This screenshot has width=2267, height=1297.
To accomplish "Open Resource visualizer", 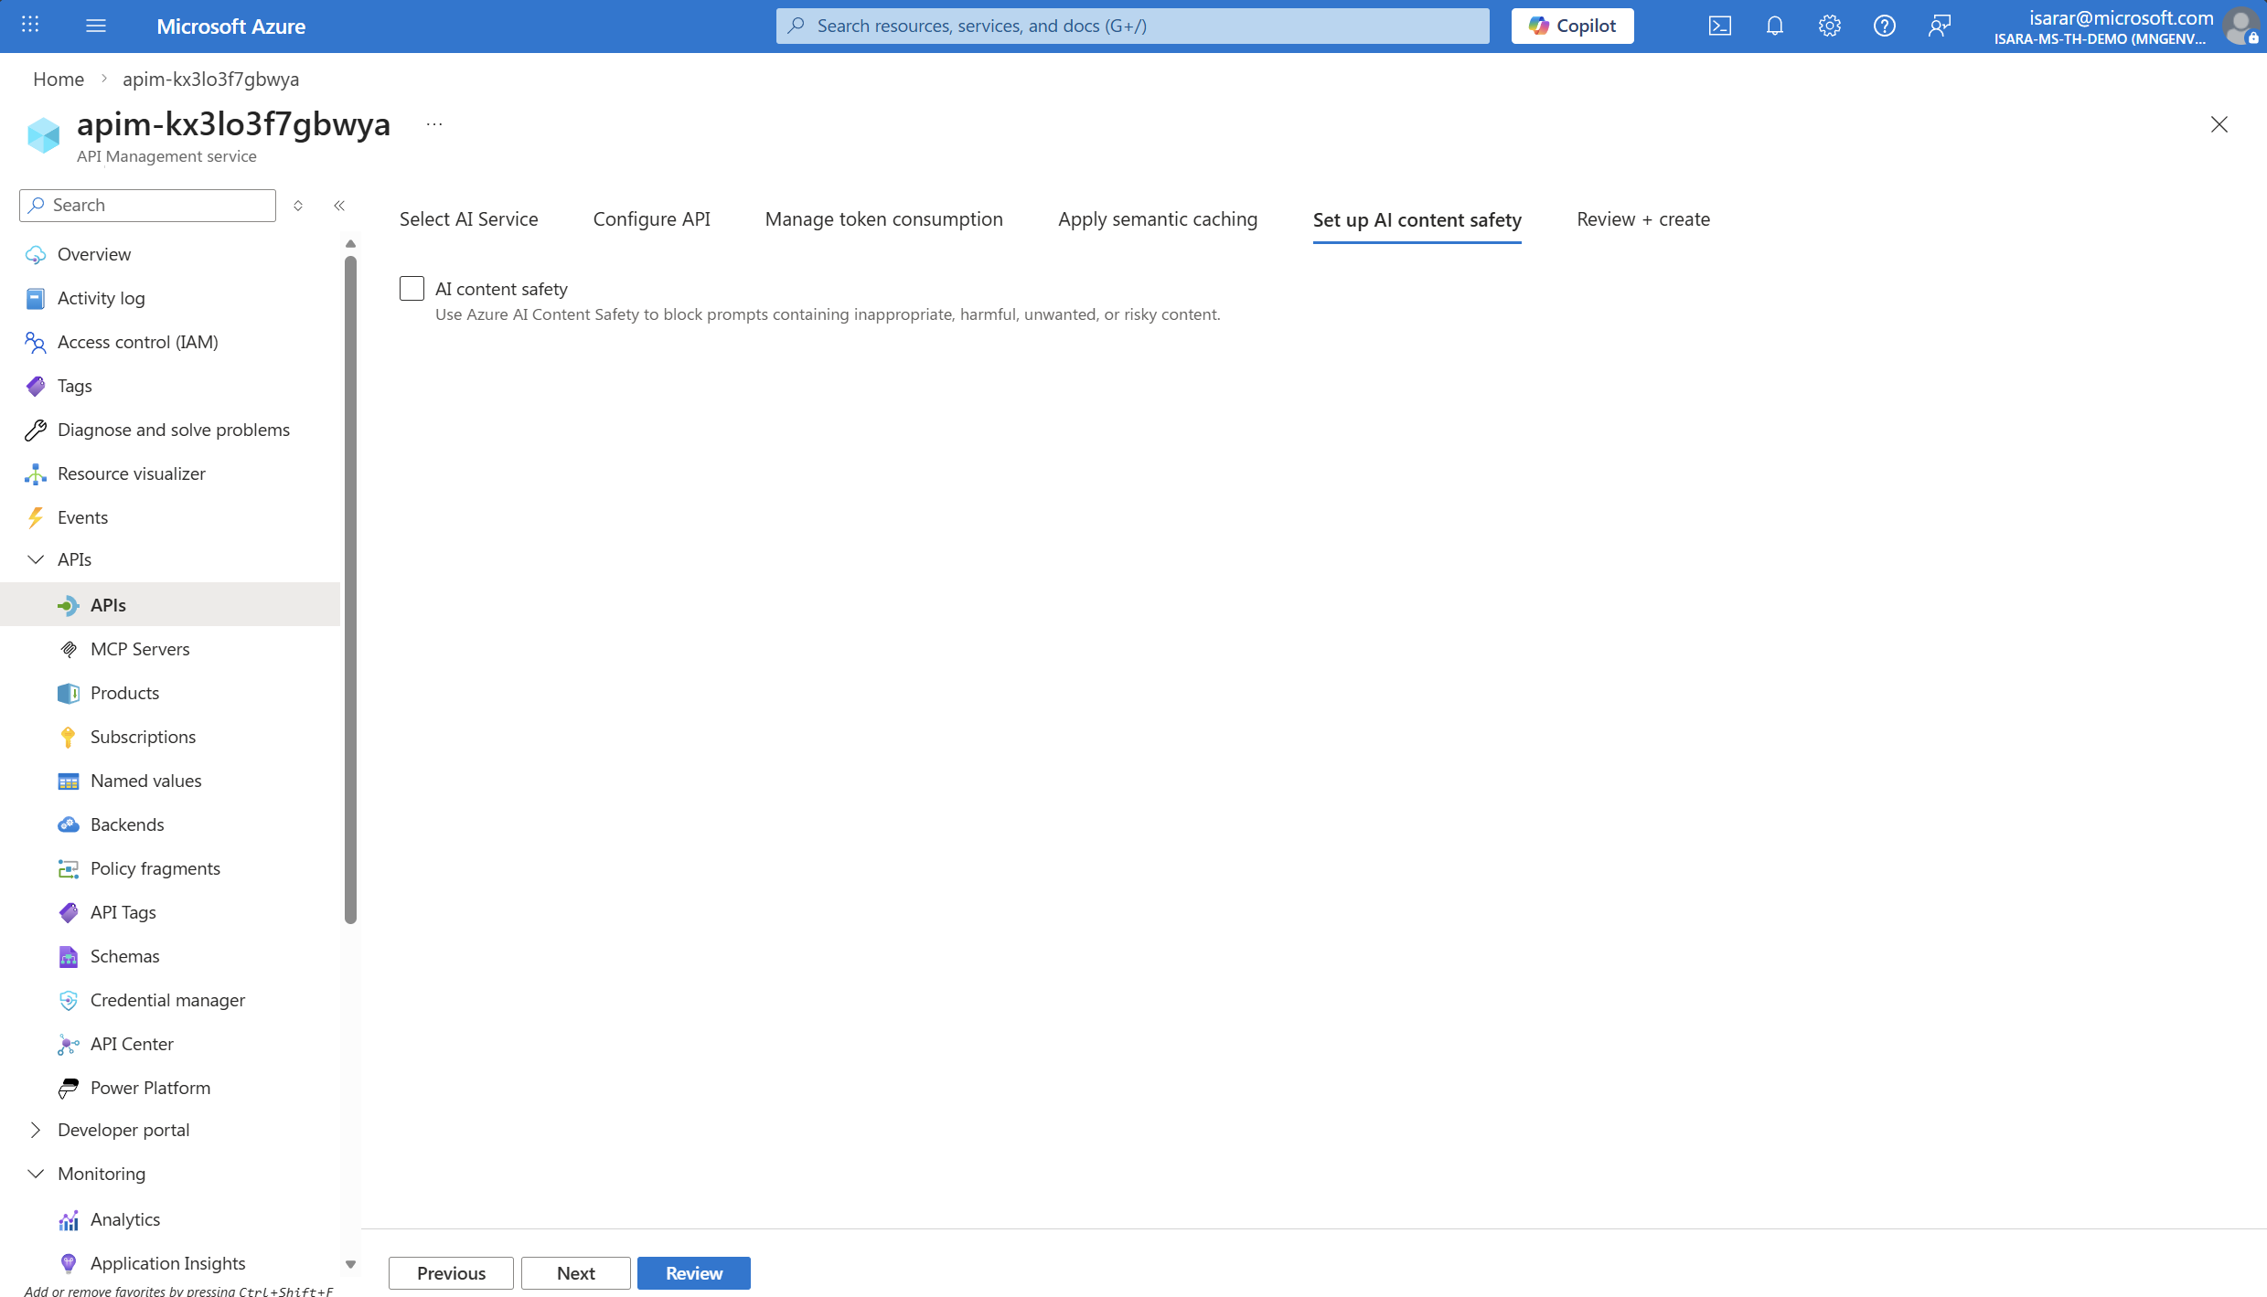I will [x=131, y=473].
